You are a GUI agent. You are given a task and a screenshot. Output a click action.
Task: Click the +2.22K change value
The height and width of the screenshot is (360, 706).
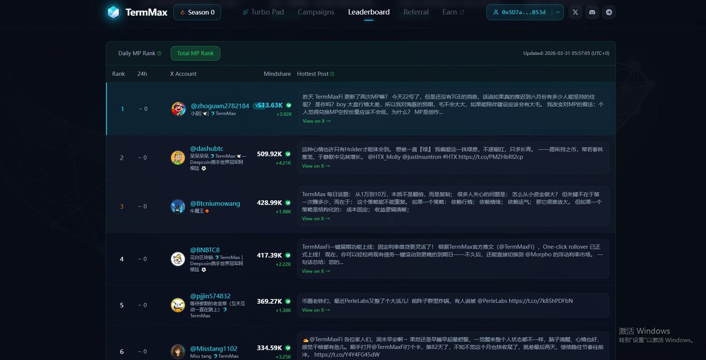(x=284, y=264)
